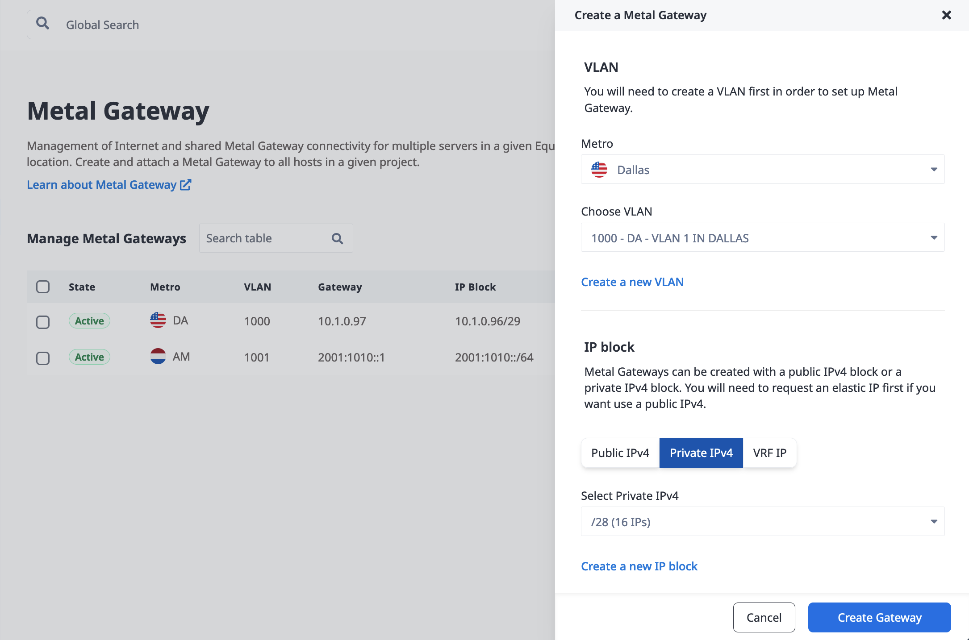Select the Public IPv4 tab
The width and height of the screenshot is (969, 640).
tap(620, 453)
